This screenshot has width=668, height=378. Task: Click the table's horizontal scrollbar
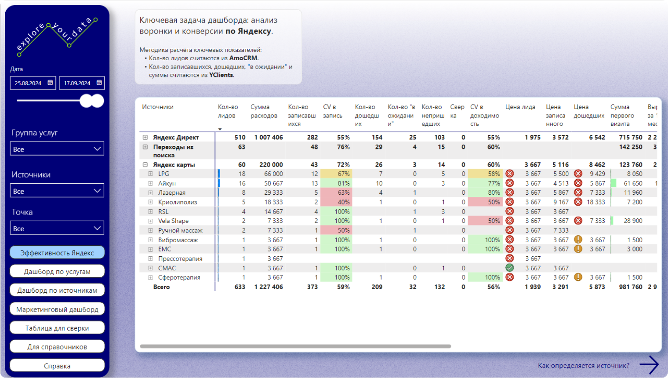[x=295, y=346]
